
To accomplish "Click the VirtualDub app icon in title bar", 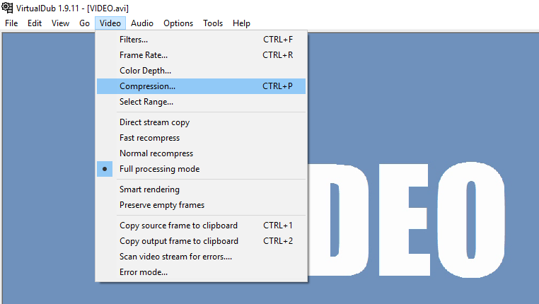I will click(x=7, y=8).
